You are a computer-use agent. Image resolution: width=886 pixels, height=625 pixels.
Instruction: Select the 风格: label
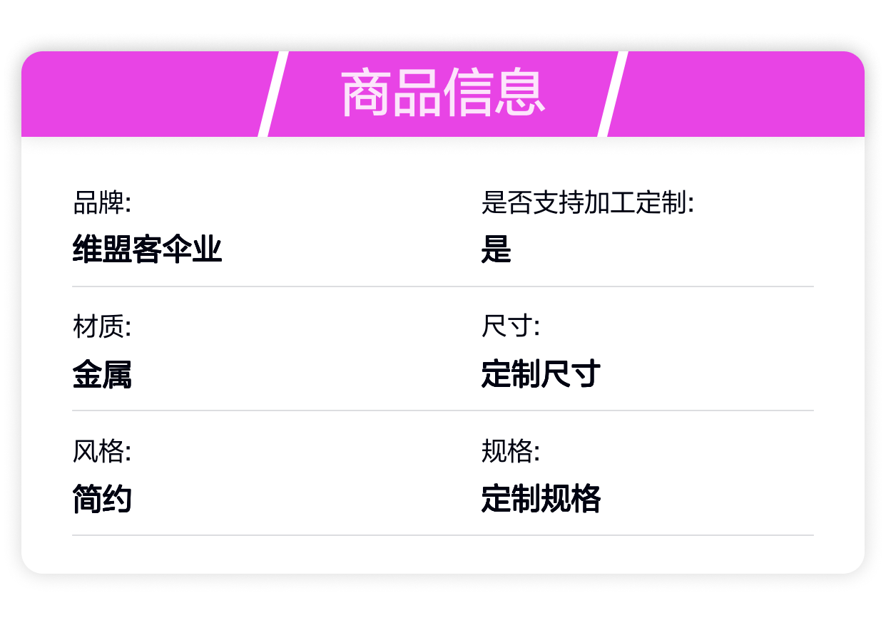(x=102, y=451)
